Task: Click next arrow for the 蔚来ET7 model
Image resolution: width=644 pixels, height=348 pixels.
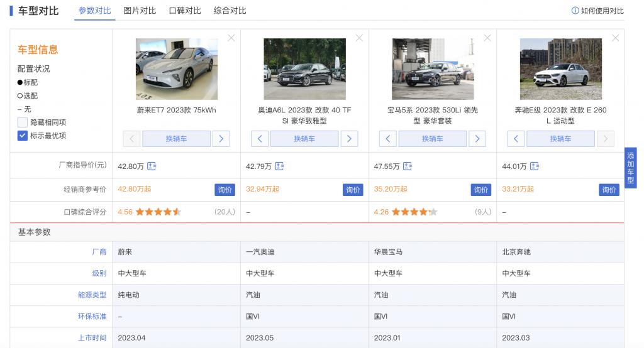Action: (221, 139)
